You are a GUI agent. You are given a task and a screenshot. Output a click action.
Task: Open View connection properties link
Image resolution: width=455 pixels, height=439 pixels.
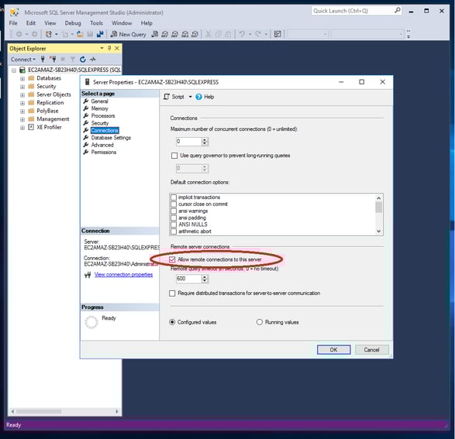[123, 274]
